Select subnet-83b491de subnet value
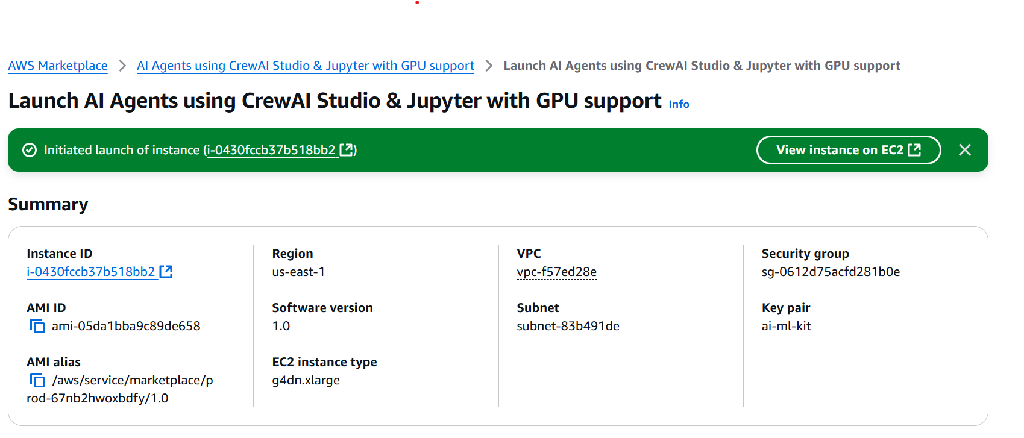The image size is (1024, 438). coord(568,326)
